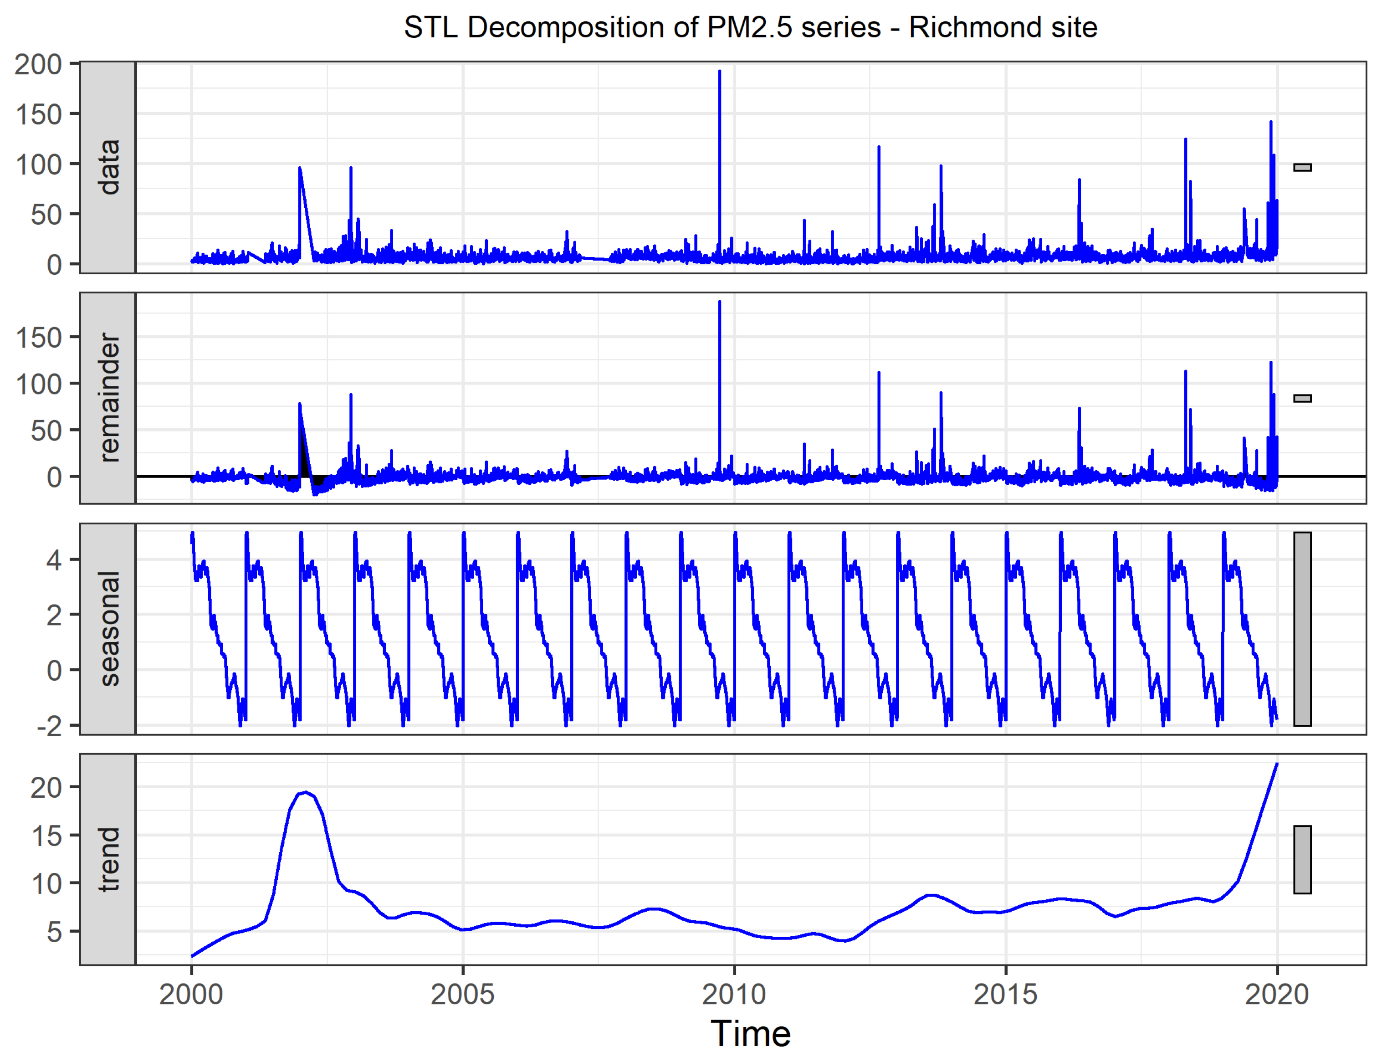Click the 'remainder' panel strip label
The image size is (1387, 1057).
pyautogui.click(x=108, y=398)
